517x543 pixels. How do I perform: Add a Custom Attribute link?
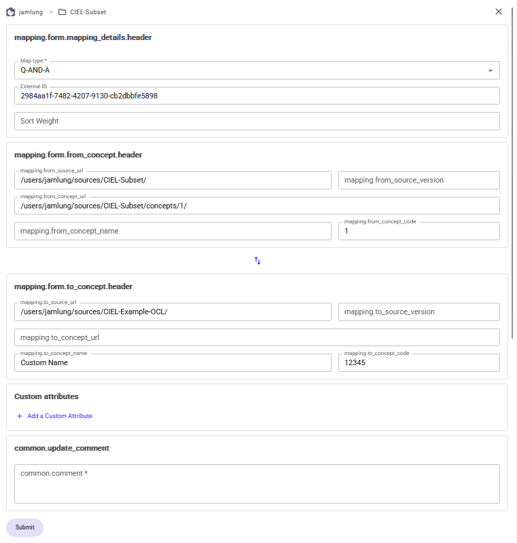point(59,416)
